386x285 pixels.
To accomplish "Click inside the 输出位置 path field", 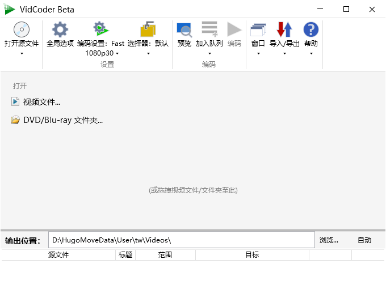I will 182,240.
